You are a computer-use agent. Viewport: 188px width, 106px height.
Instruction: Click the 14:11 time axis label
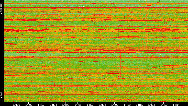[x=139, y=105]
